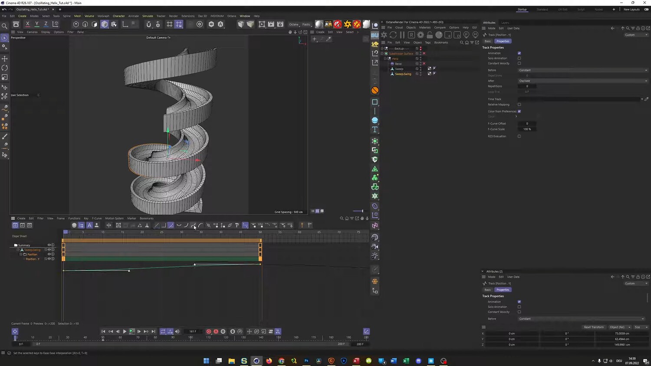Image resolution: width=651 pixels, height=366 pixels.
Task: Click the New Layouts button
Action: (631, 10)
